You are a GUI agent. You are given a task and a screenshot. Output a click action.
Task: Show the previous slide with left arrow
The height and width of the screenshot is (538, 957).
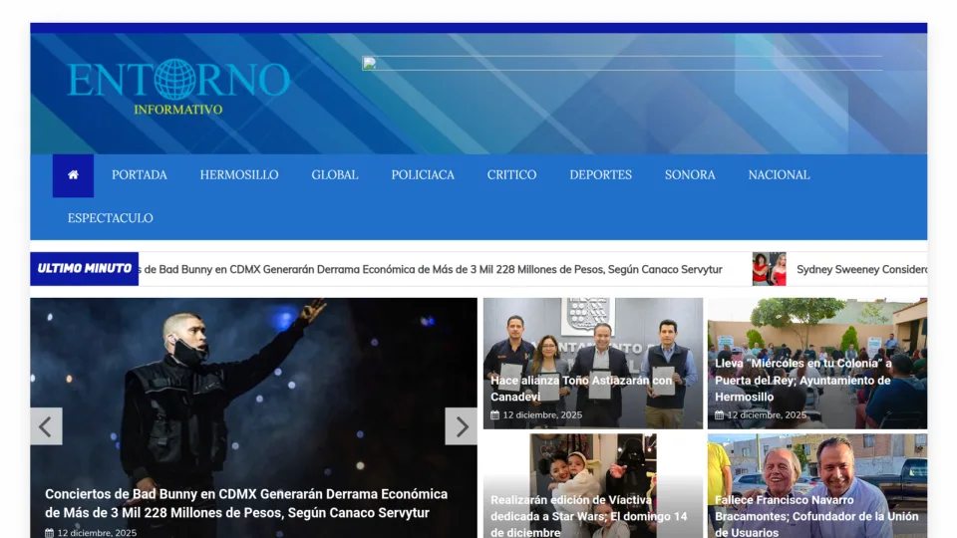click(x=47, y=426)
